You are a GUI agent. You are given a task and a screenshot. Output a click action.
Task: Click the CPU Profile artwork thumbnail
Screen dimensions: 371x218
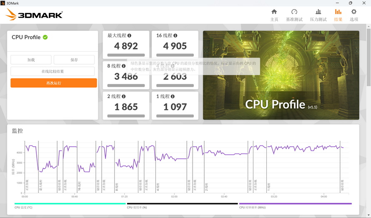pos(281,75)
